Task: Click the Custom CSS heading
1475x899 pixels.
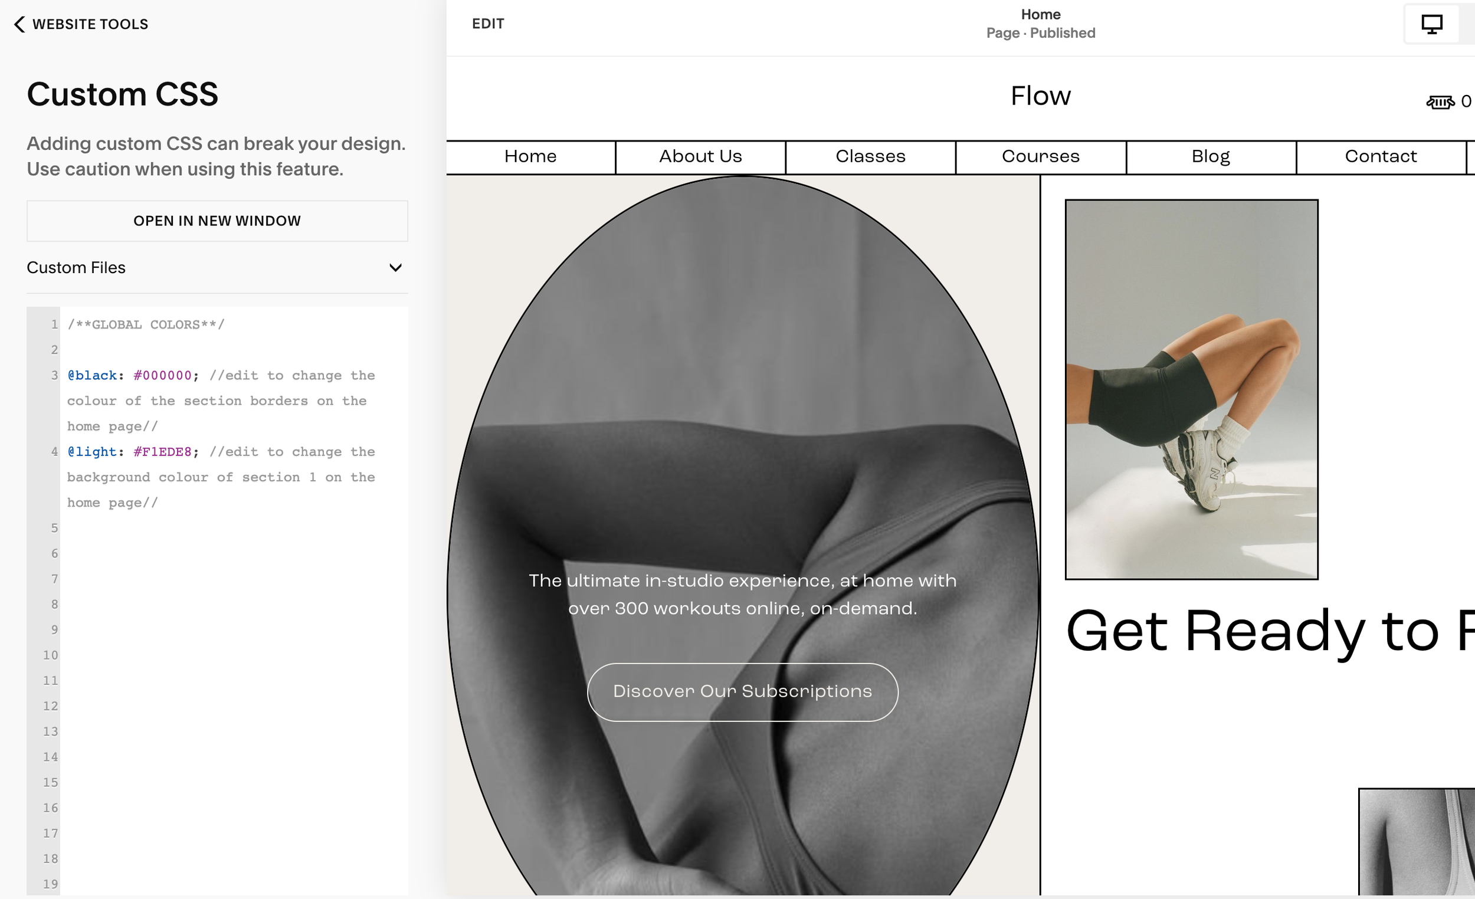Action: [123, 94]
